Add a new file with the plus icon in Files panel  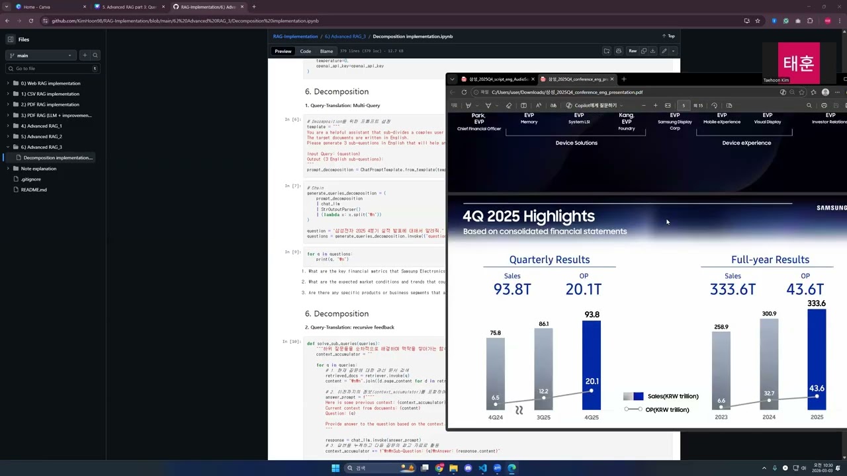click(85, 56)
